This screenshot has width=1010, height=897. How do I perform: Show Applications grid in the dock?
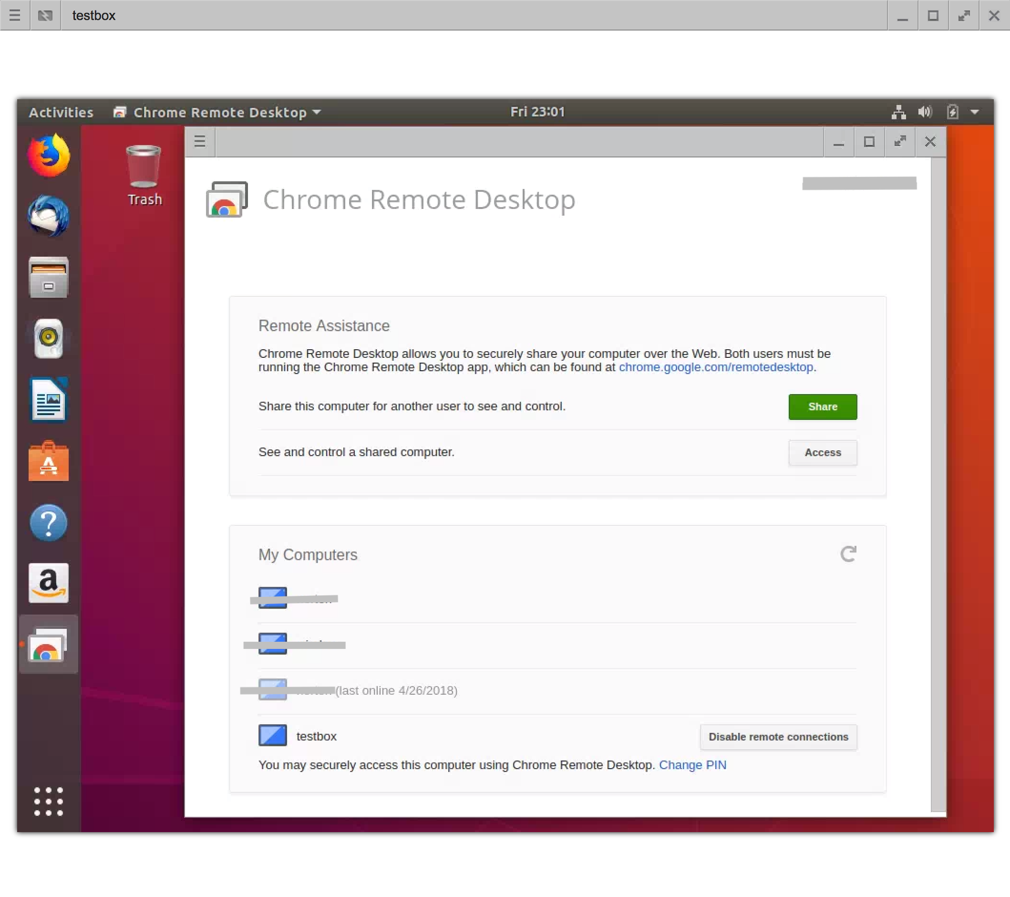point(49,801)
